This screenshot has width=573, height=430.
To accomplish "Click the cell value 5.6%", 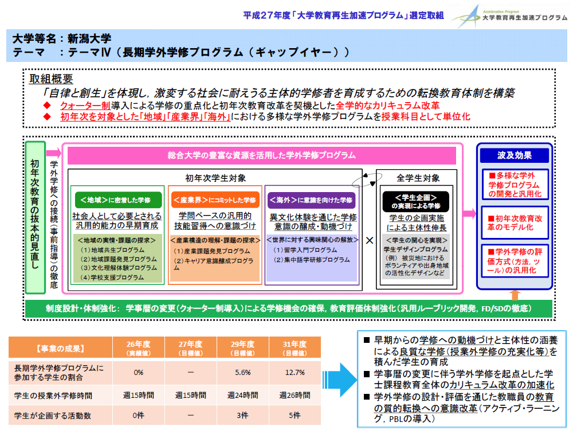I will (242, 373).
